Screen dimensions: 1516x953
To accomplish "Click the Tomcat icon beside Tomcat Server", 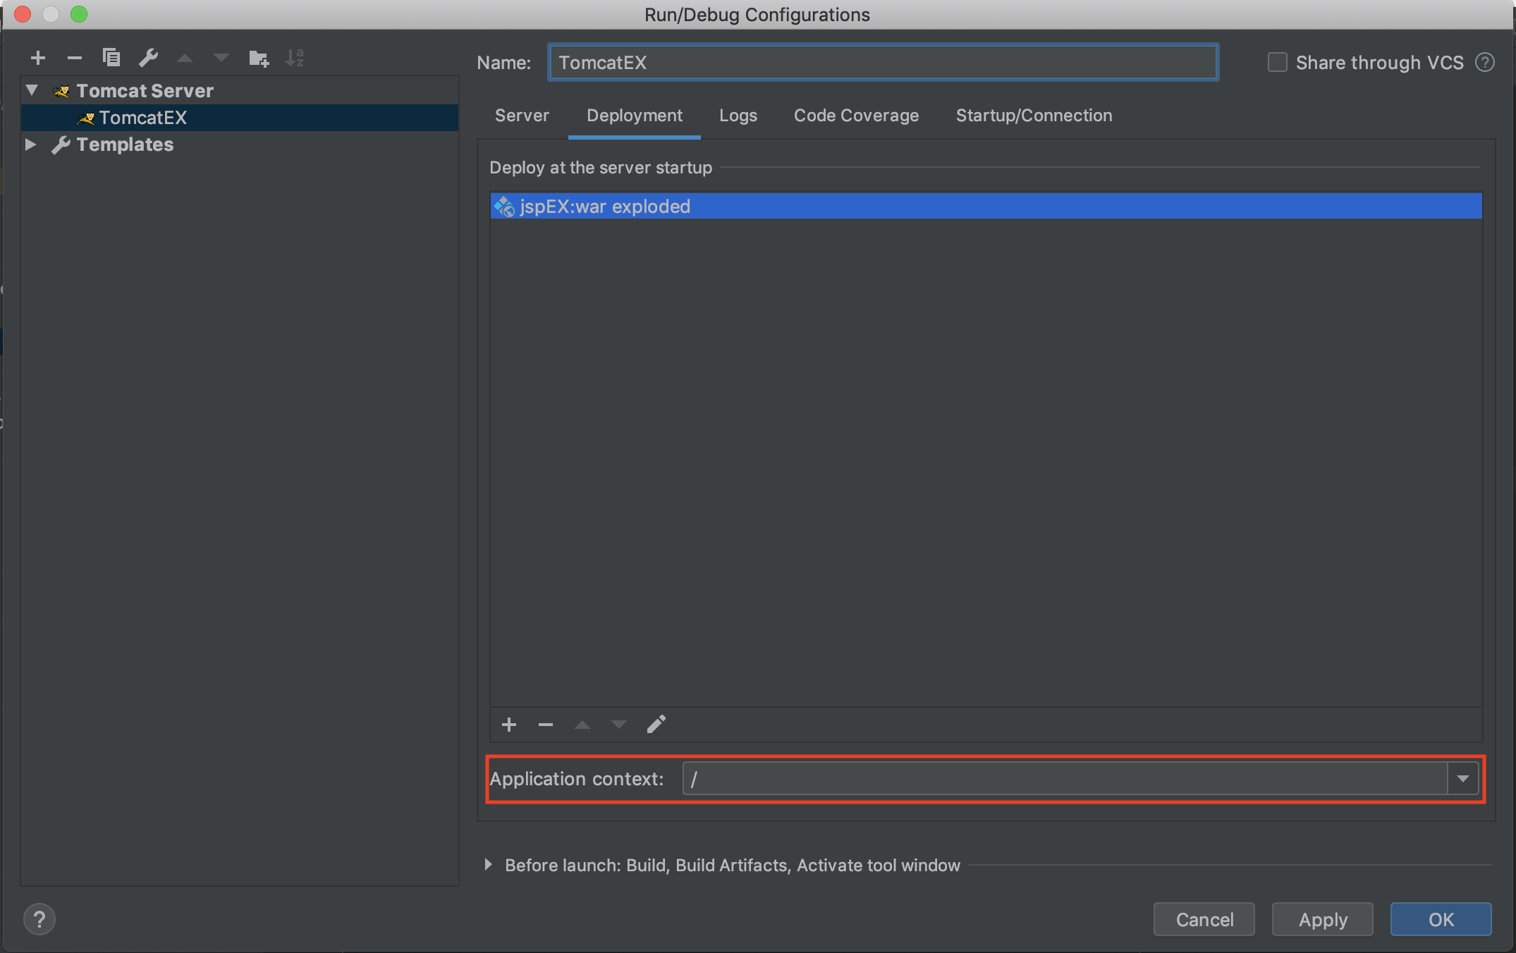I will [61, 91].
